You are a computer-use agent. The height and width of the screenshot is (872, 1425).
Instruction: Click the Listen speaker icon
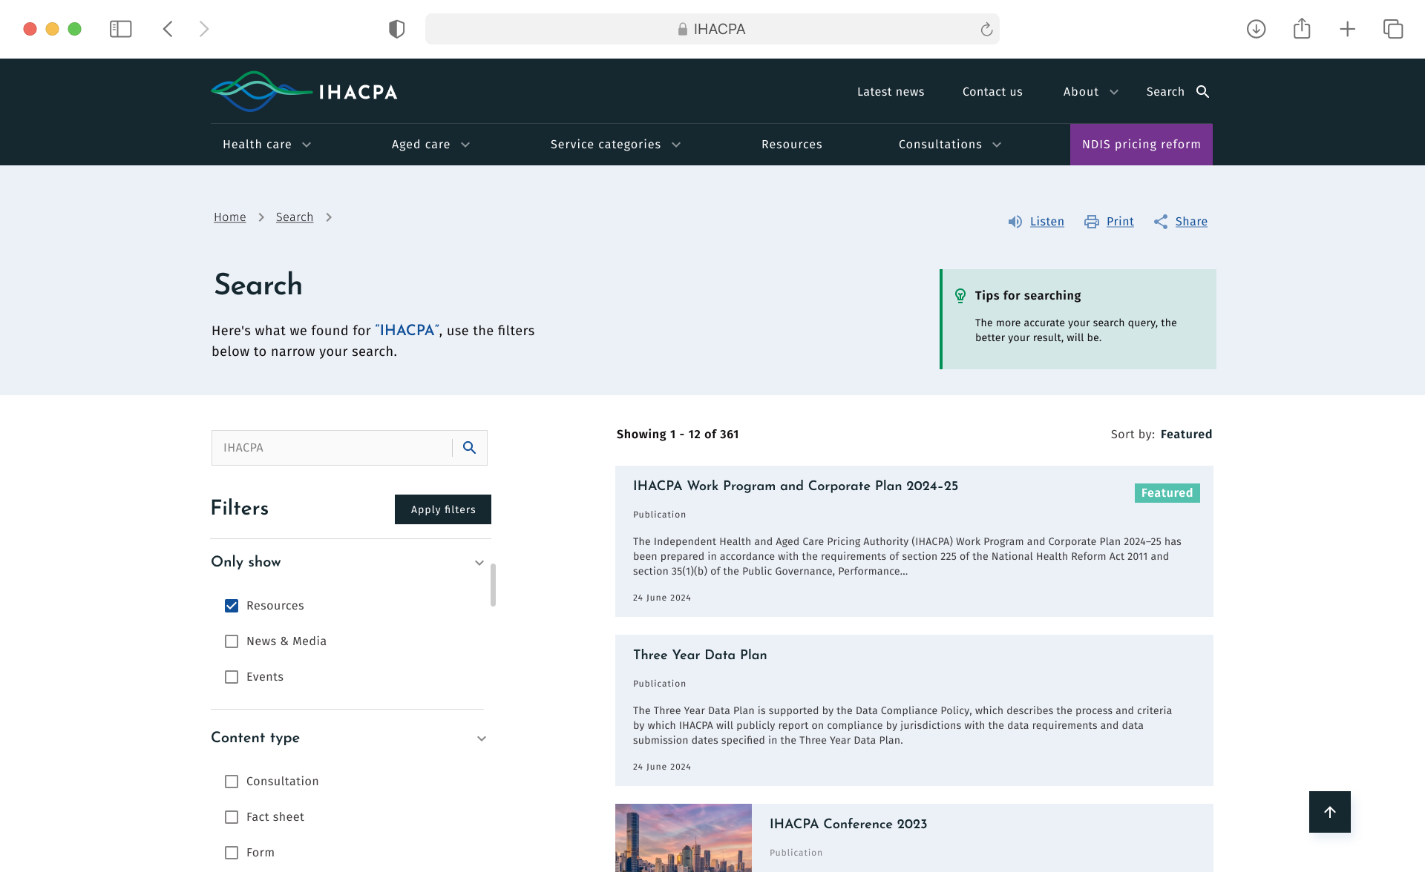point(1015,222)
